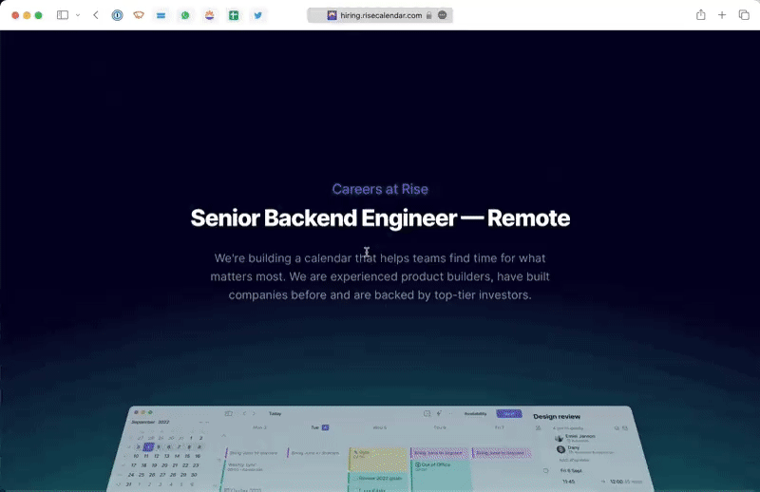Image resolution: width=760 pixels, height=492 pixels.
Task: Open the green WhatsApp bookmark icon
Action: [x=185, y=15]
